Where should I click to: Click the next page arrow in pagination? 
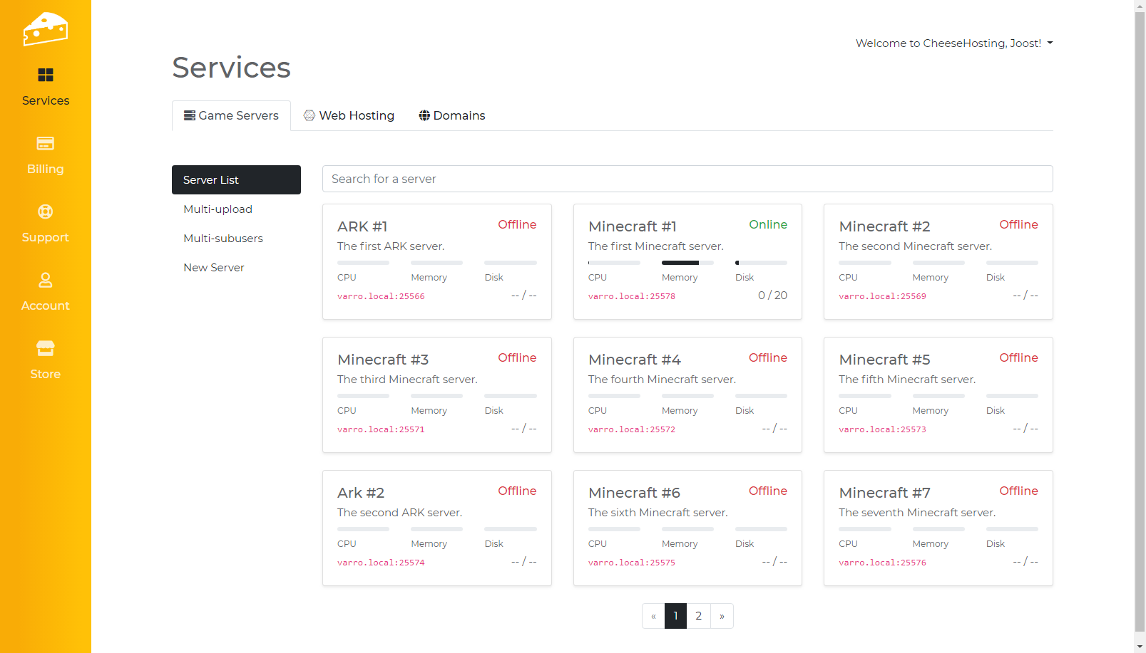click(x=722, y=616)
